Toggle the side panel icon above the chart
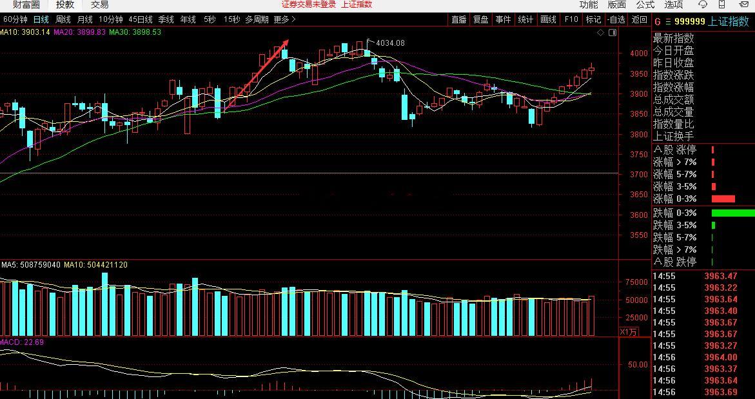The image size is (755, 399). 612,33
